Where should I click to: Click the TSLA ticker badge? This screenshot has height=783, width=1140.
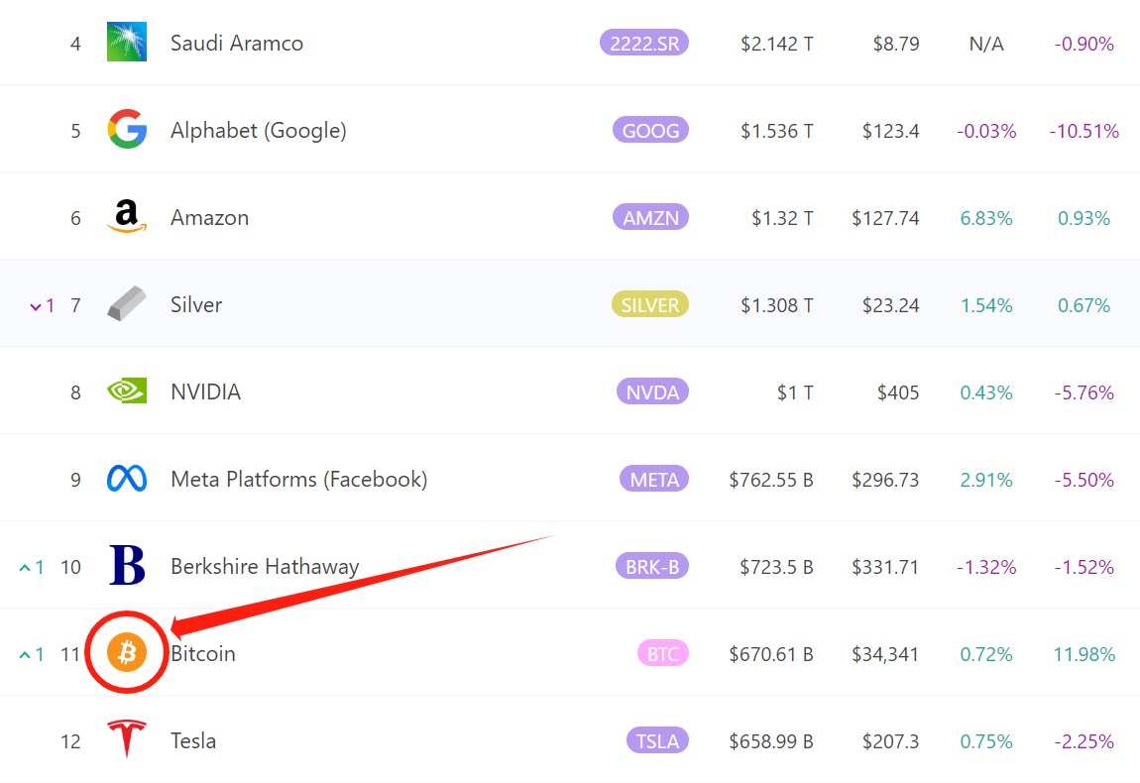(x=657, y=740)
